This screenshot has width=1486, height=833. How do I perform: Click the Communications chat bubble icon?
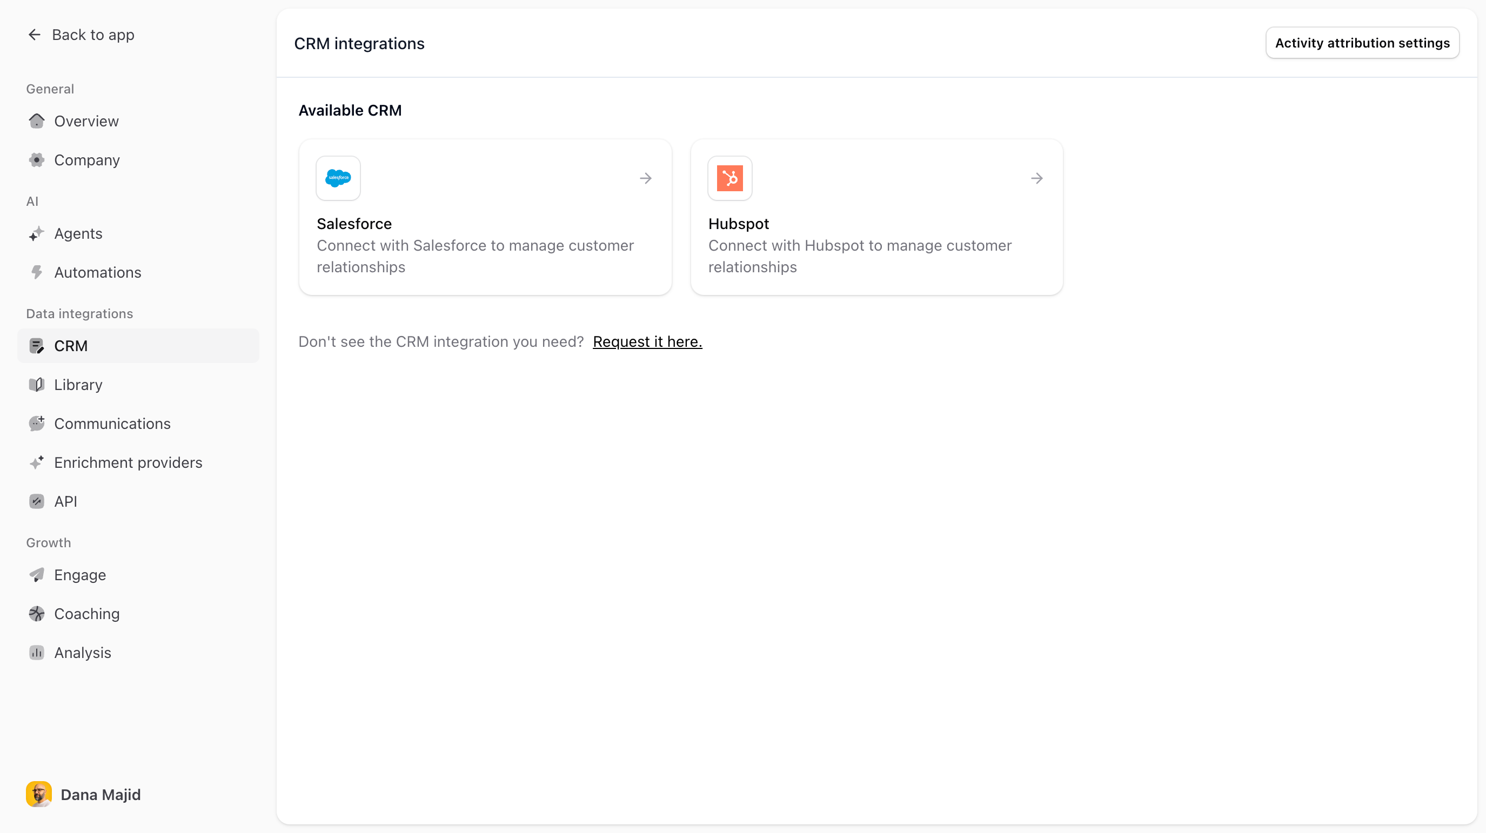click(x=36, y=424)
